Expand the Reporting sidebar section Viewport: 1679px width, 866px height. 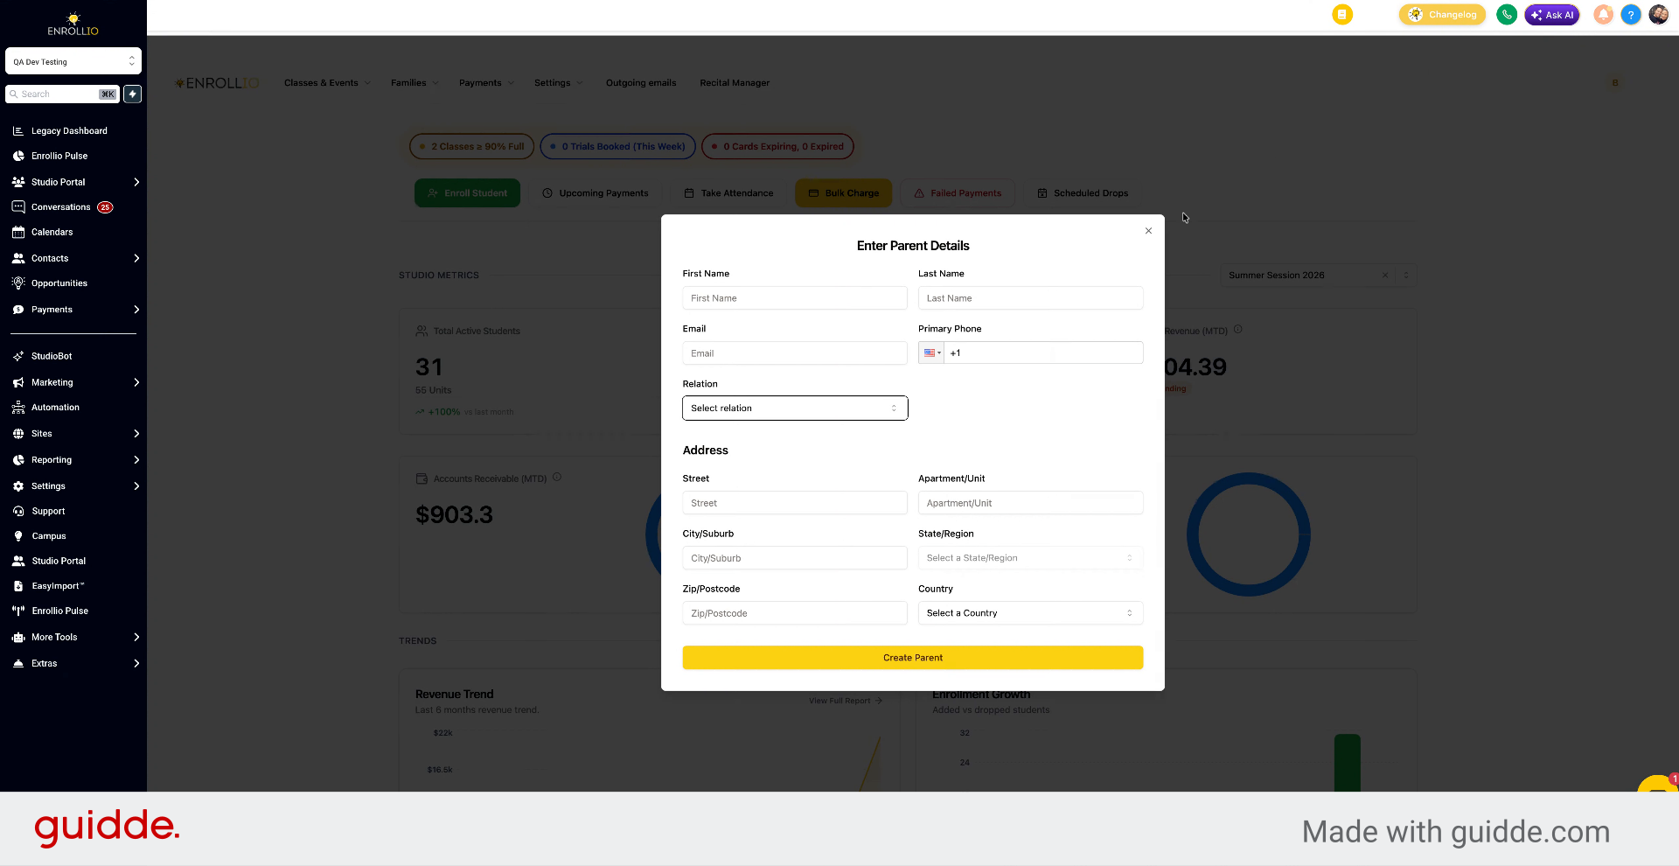coord(73,460)
